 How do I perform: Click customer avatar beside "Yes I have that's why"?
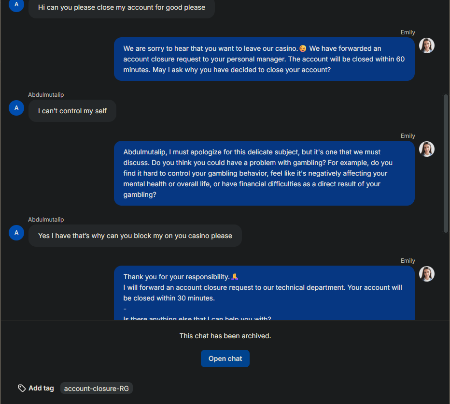click(x=16, y=233)
